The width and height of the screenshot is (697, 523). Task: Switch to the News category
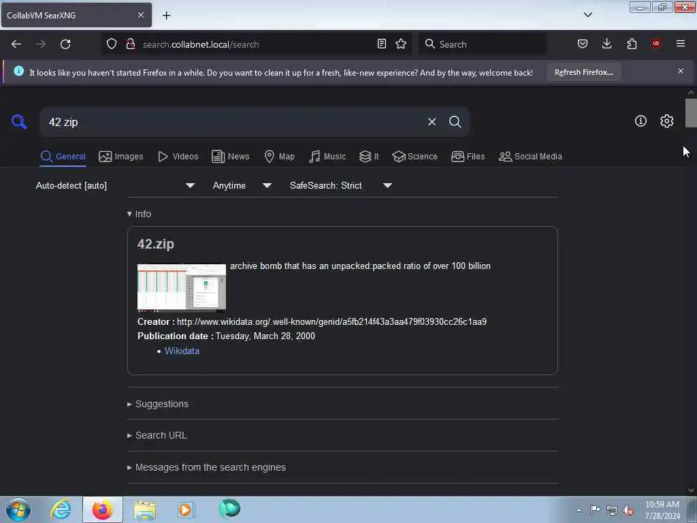pos(231,157)
